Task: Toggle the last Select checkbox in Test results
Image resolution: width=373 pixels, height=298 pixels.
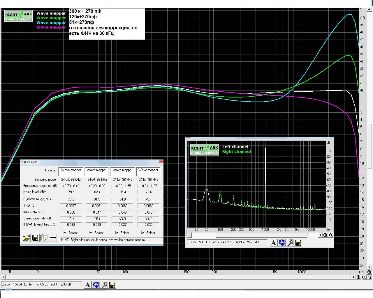Action: (143, 233)
